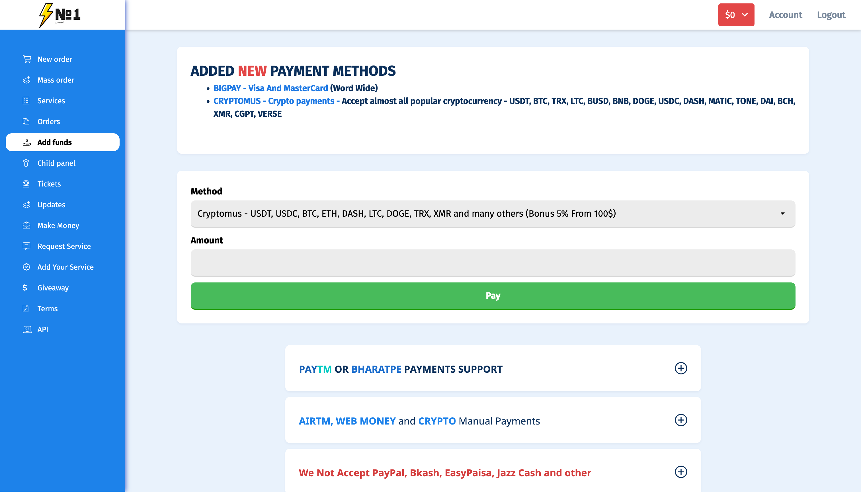
Task: Click the shopping cart New order icon
Action: (x=27, y=59)
